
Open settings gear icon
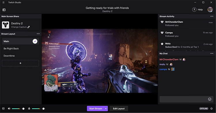point(212,109)
